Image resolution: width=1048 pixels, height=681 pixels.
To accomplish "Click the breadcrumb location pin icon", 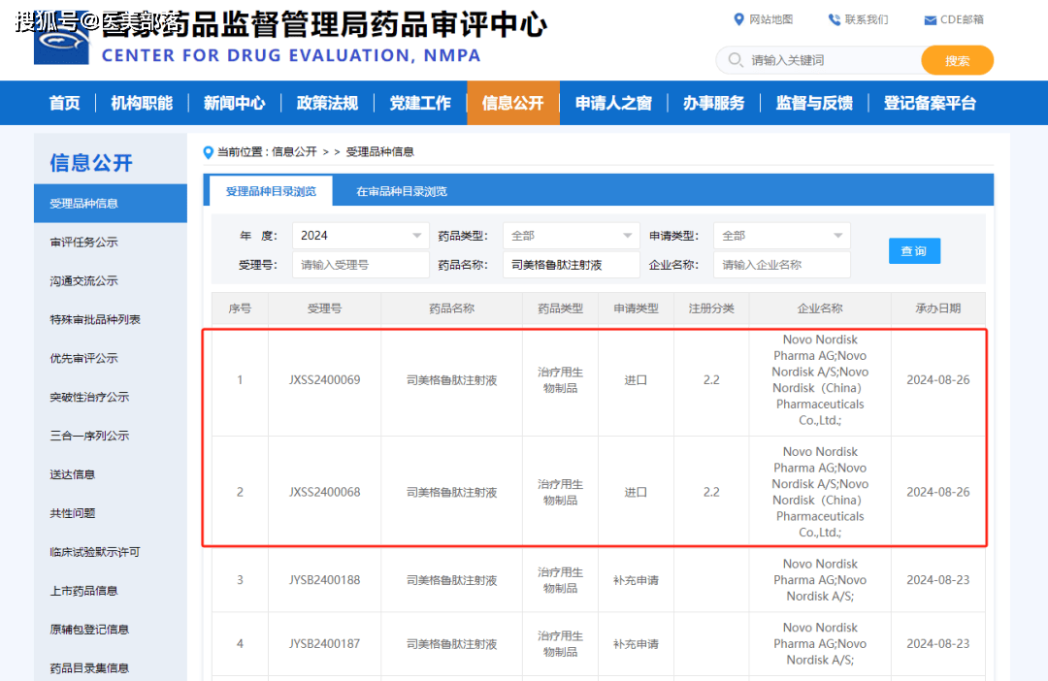I will (x=208, y=152).
